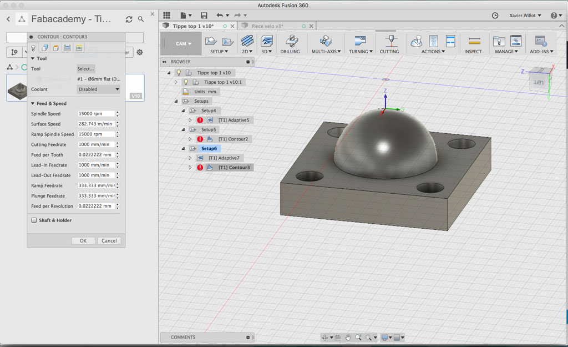The width and height of the screenshot is (568, 347).
Task: Open data panel settings gear
Action: click(x=140, y=52)
